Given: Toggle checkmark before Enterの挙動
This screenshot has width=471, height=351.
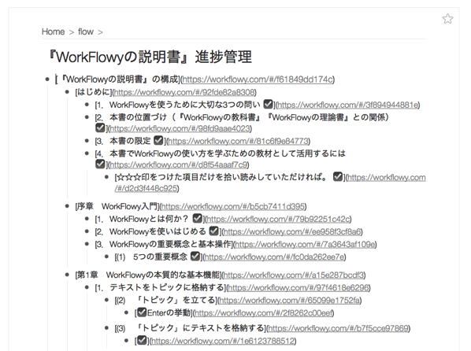Looking at the screenshot, I should [142, 312].
